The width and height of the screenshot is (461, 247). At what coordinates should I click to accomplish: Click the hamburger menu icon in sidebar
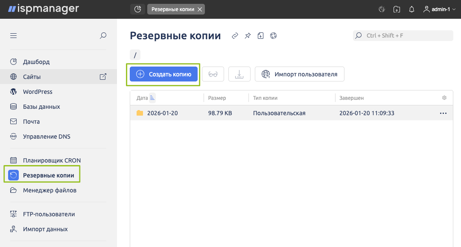coord(13,36)
